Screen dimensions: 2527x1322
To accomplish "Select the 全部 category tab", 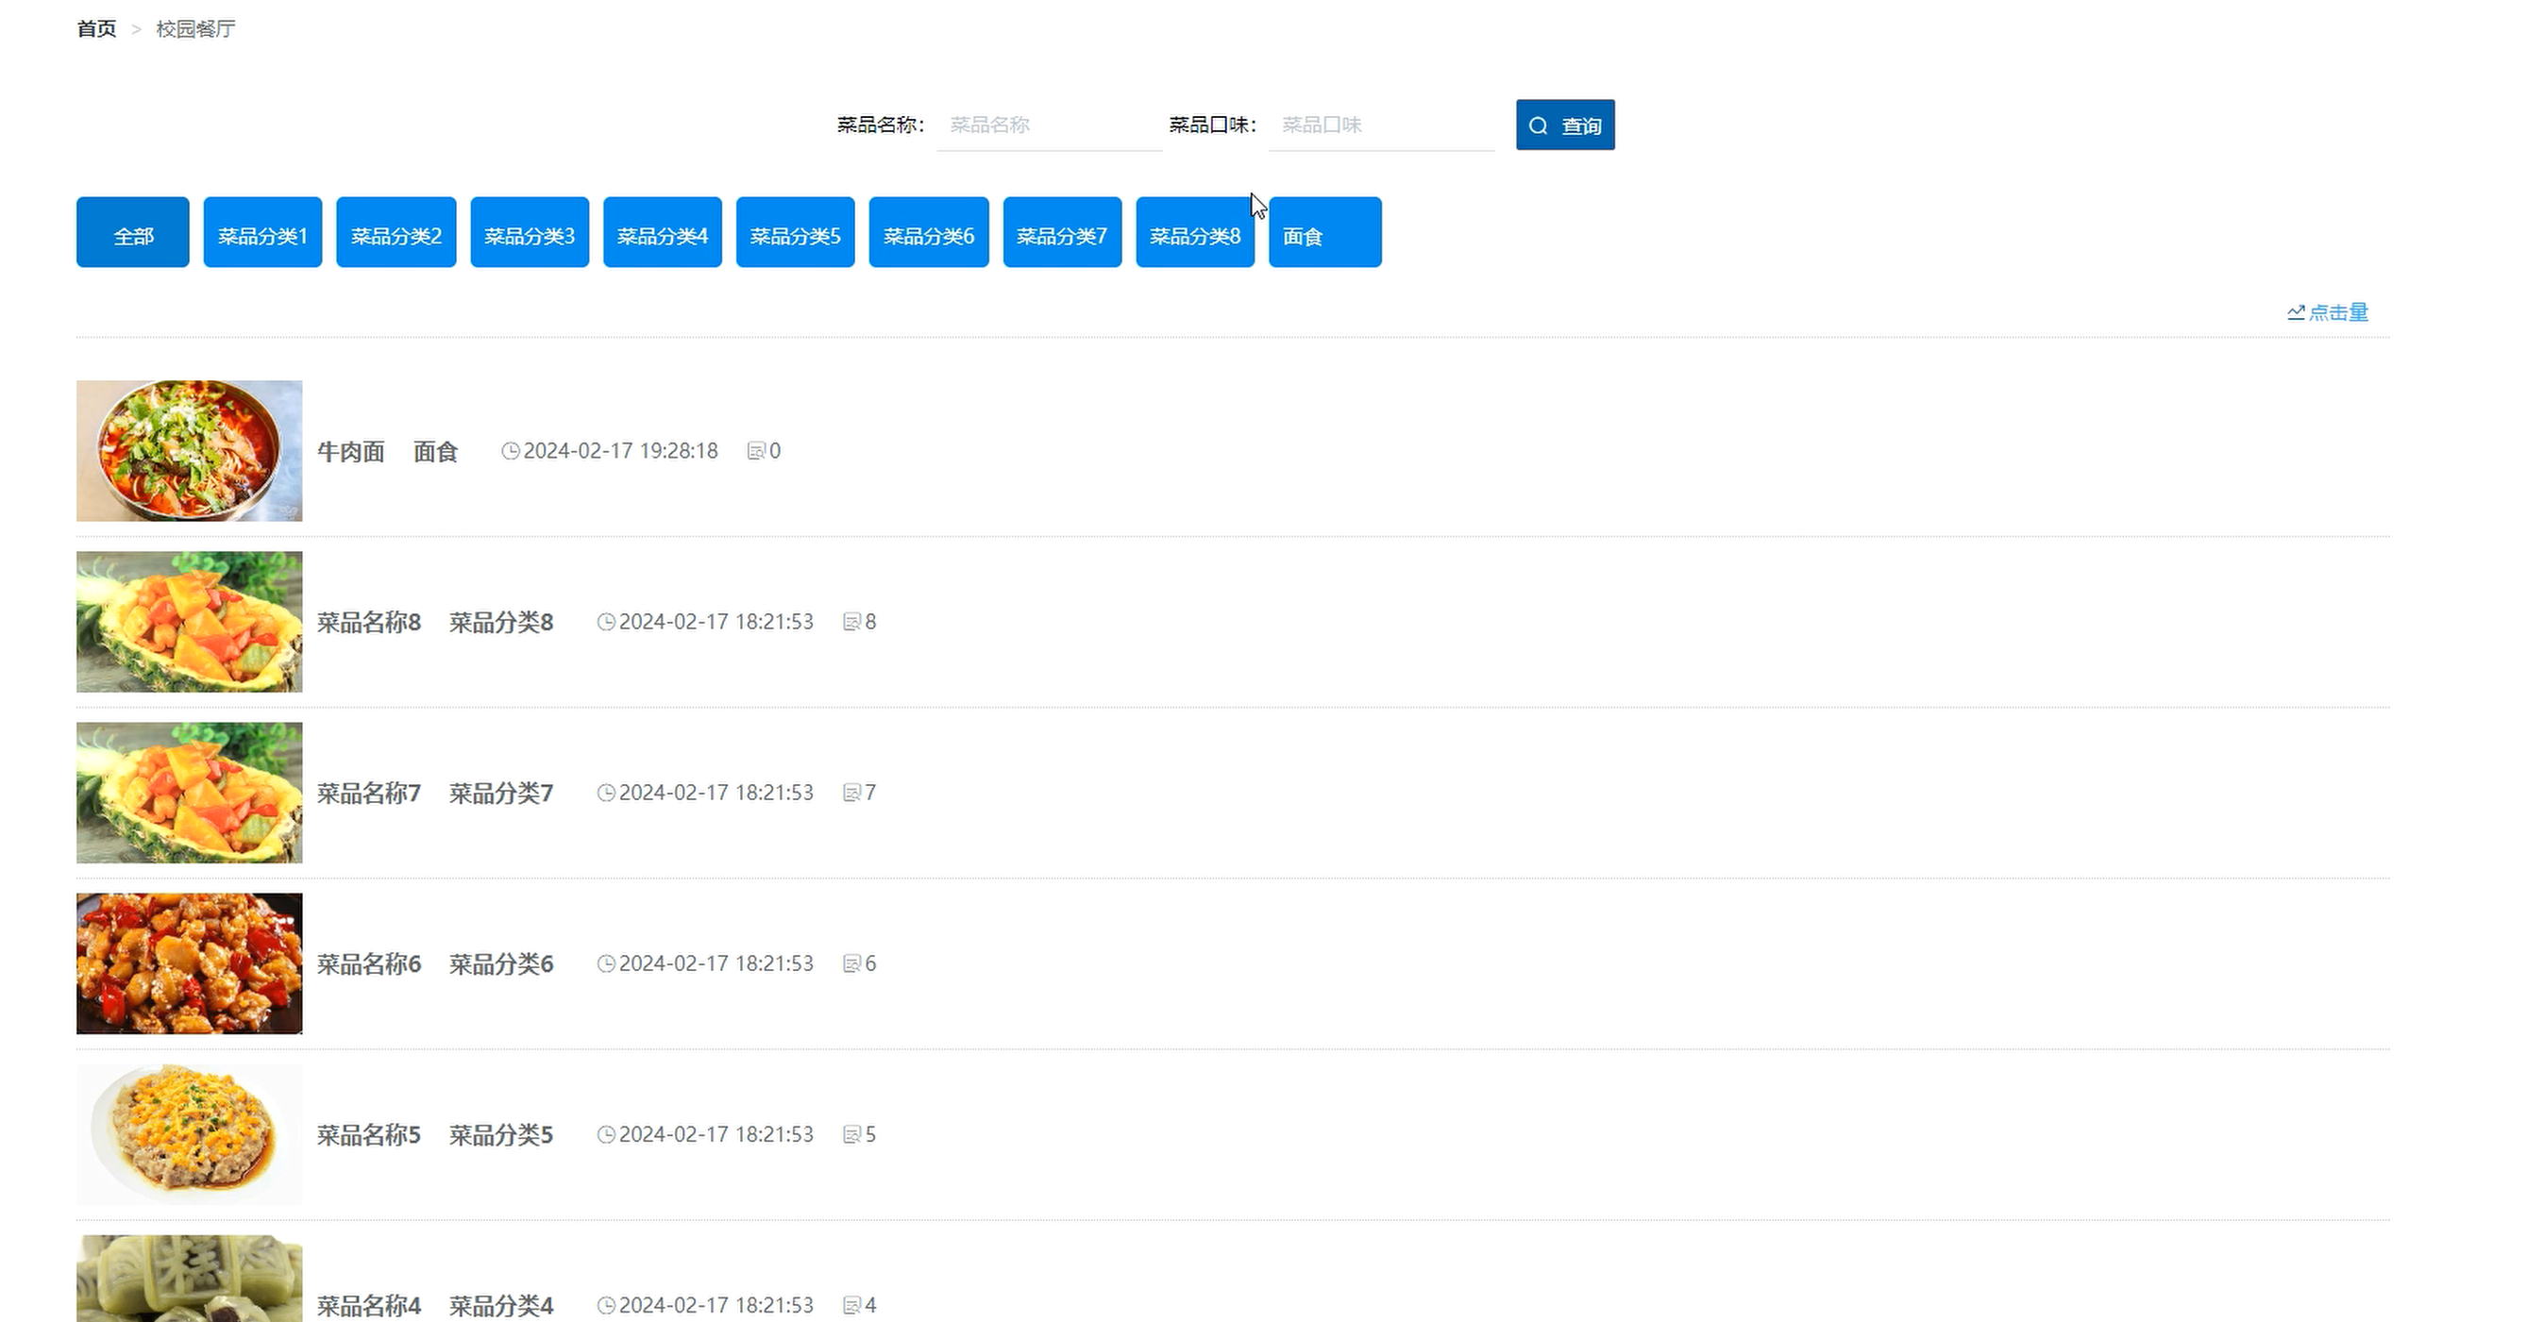I will pyautogui.click(x=132, y=232).
